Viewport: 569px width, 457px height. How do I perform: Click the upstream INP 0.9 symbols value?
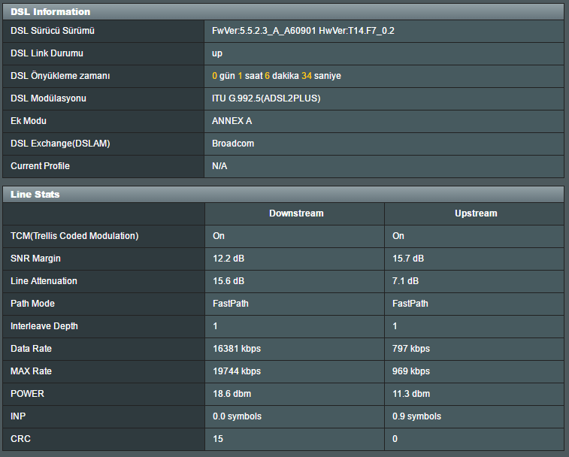coord(416,416)
